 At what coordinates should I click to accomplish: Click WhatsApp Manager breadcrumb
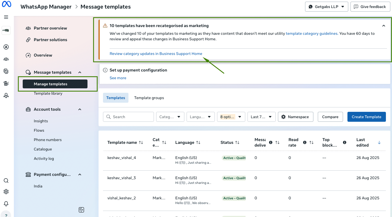pyautogui.click(x=46, y=7)
